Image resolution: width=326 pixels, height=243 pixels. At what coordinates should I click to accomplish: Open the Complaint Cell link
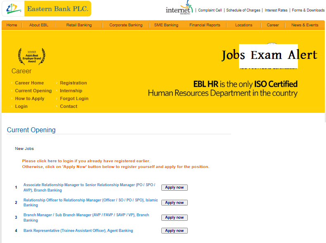click(210, 10)
